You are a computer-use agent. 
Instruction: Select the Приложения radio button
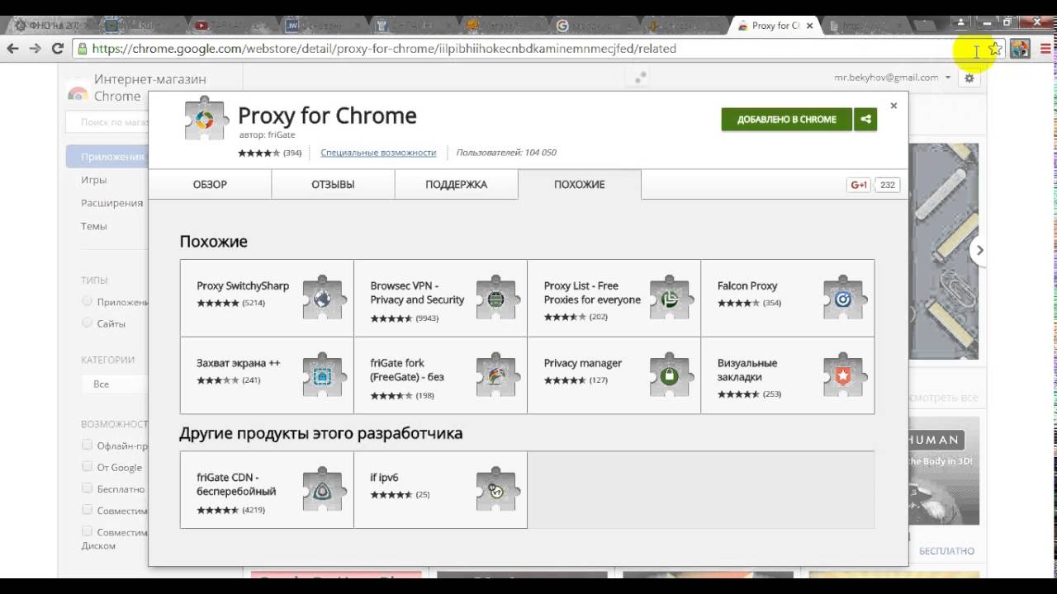point(87,301)
